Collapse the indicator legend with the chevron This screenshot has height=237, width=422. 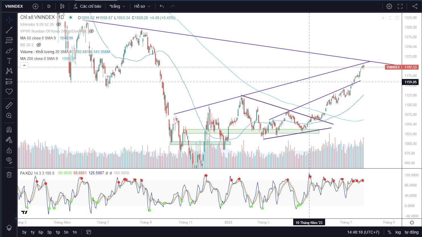[x=25, y=66]
